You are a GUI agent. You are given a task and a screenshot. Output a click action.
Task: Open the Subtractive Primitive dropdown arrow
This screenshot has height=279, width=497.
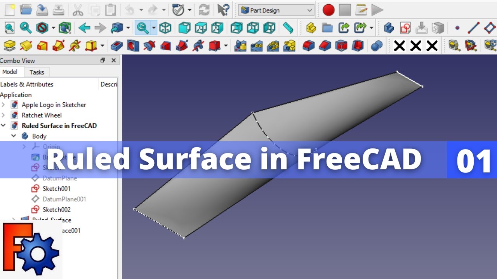[x=226, y=46]
